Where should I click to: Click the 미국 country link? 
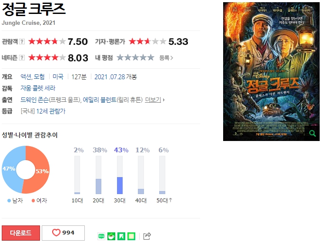(58, 77)
